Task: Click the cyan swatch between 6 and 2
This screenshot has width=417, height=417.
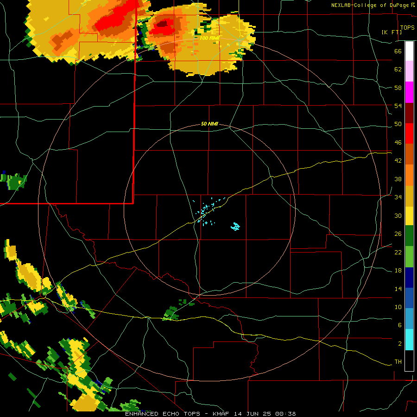Action: [x=409, y=340]
